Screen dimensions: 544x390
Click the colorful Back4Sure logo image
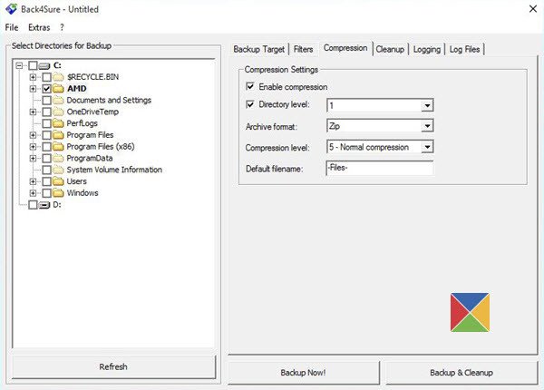tap(470, 312)
